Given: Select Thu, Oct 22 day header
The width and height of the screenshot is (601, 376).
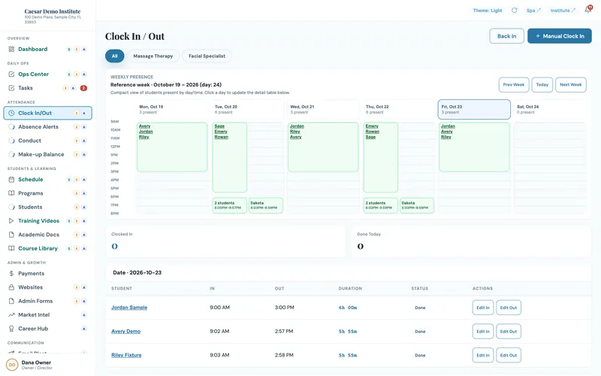Looking at the screenshot, I should pos(398,109).
